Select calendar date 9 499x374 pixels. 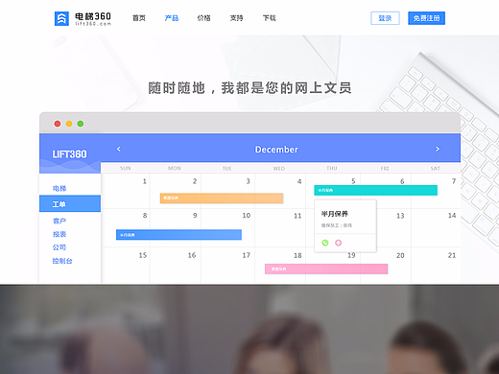(195, 216)
